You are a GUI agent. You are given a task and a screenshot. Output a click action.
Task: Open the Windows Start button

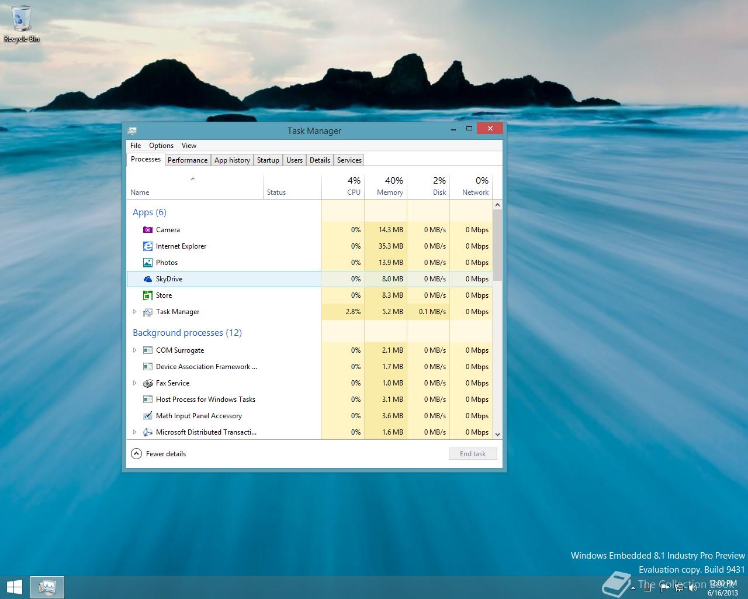tap(14, 587)
